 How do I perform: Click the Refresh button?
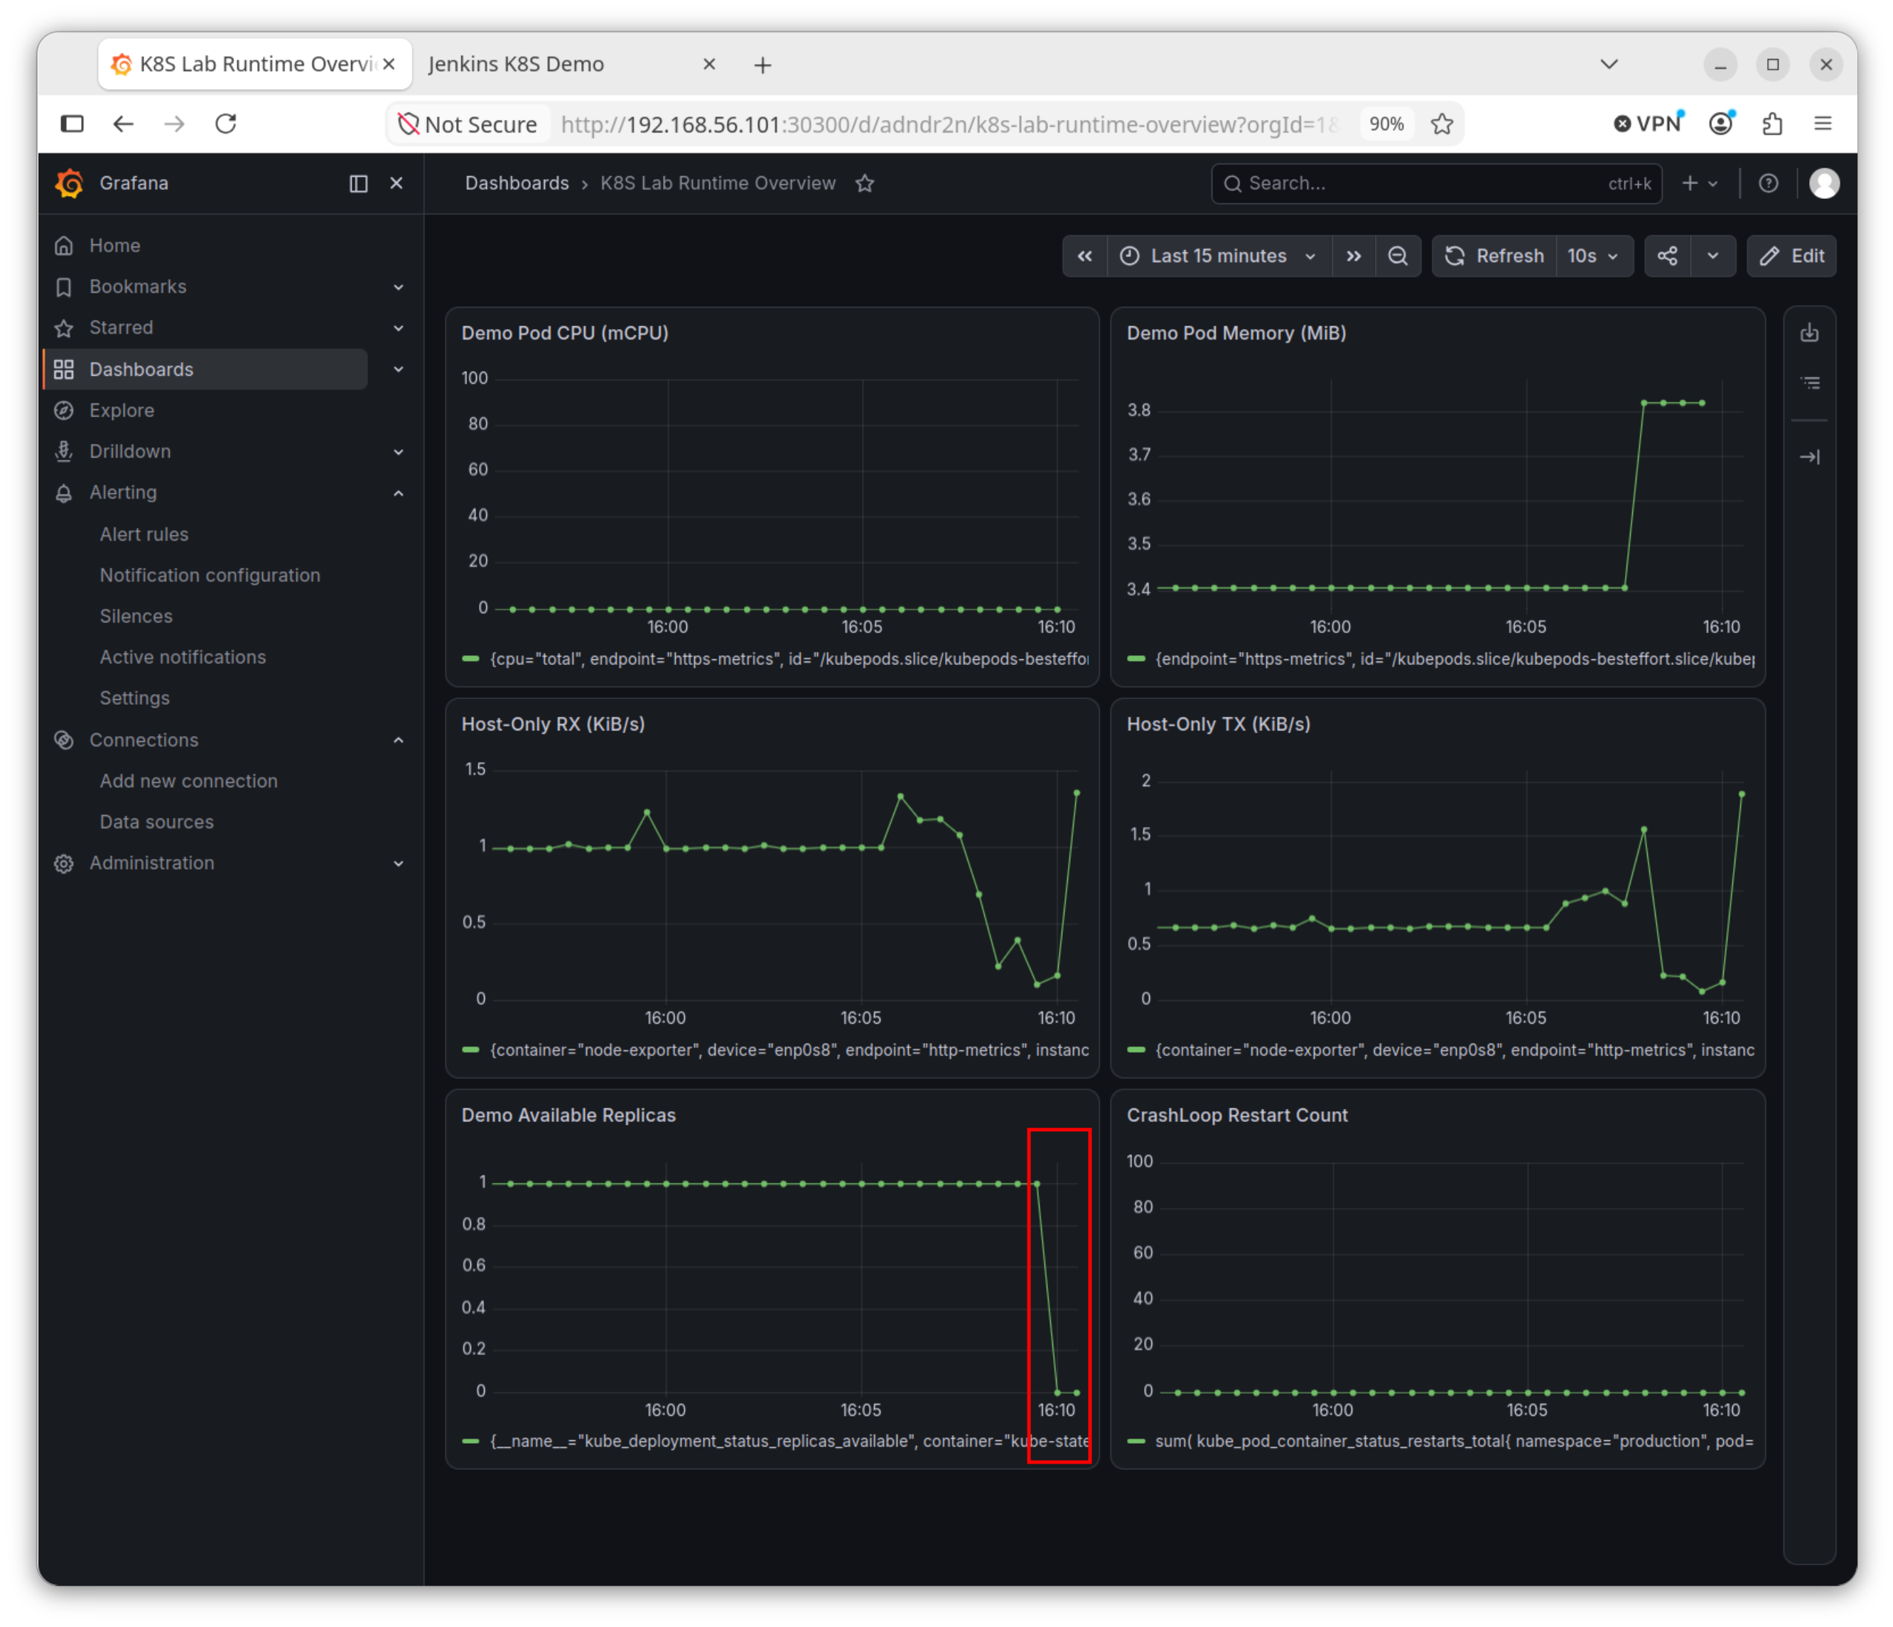tap(1494, 256)
